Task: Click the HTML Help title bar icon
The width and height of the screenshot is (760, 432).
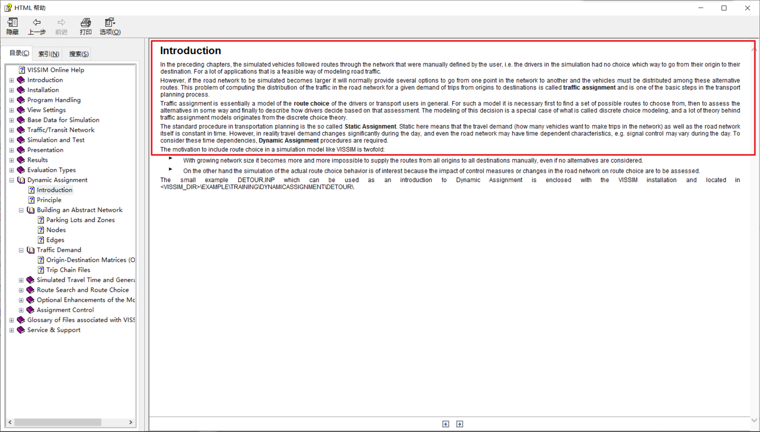Action: click(x=8, y=8)
